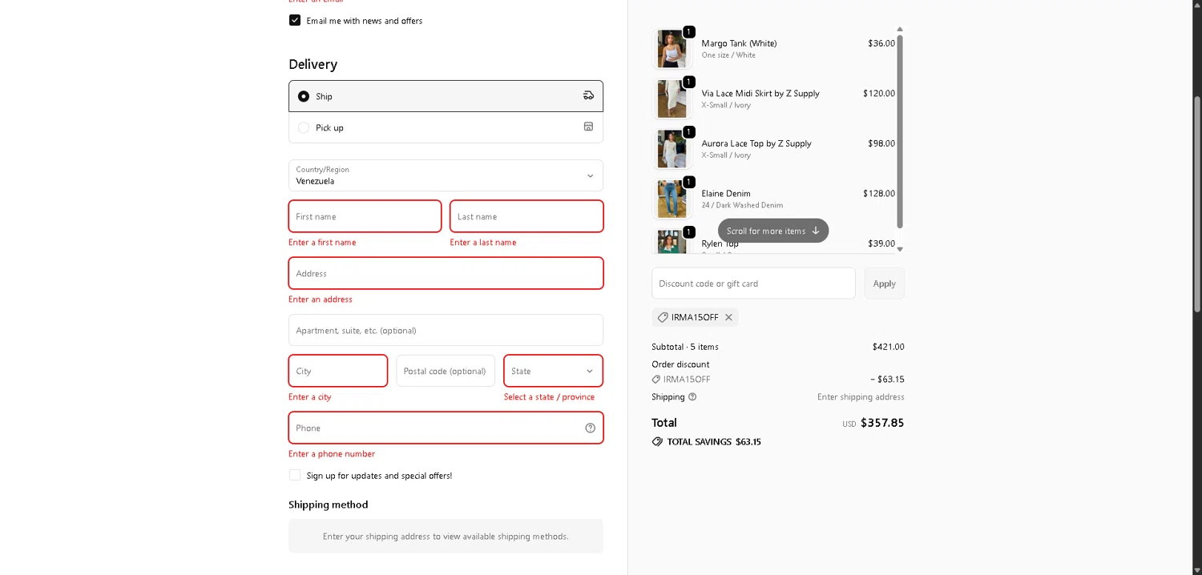
Task: Click the $120.00 Via Lace Skirt price
Action: point(879,93)
